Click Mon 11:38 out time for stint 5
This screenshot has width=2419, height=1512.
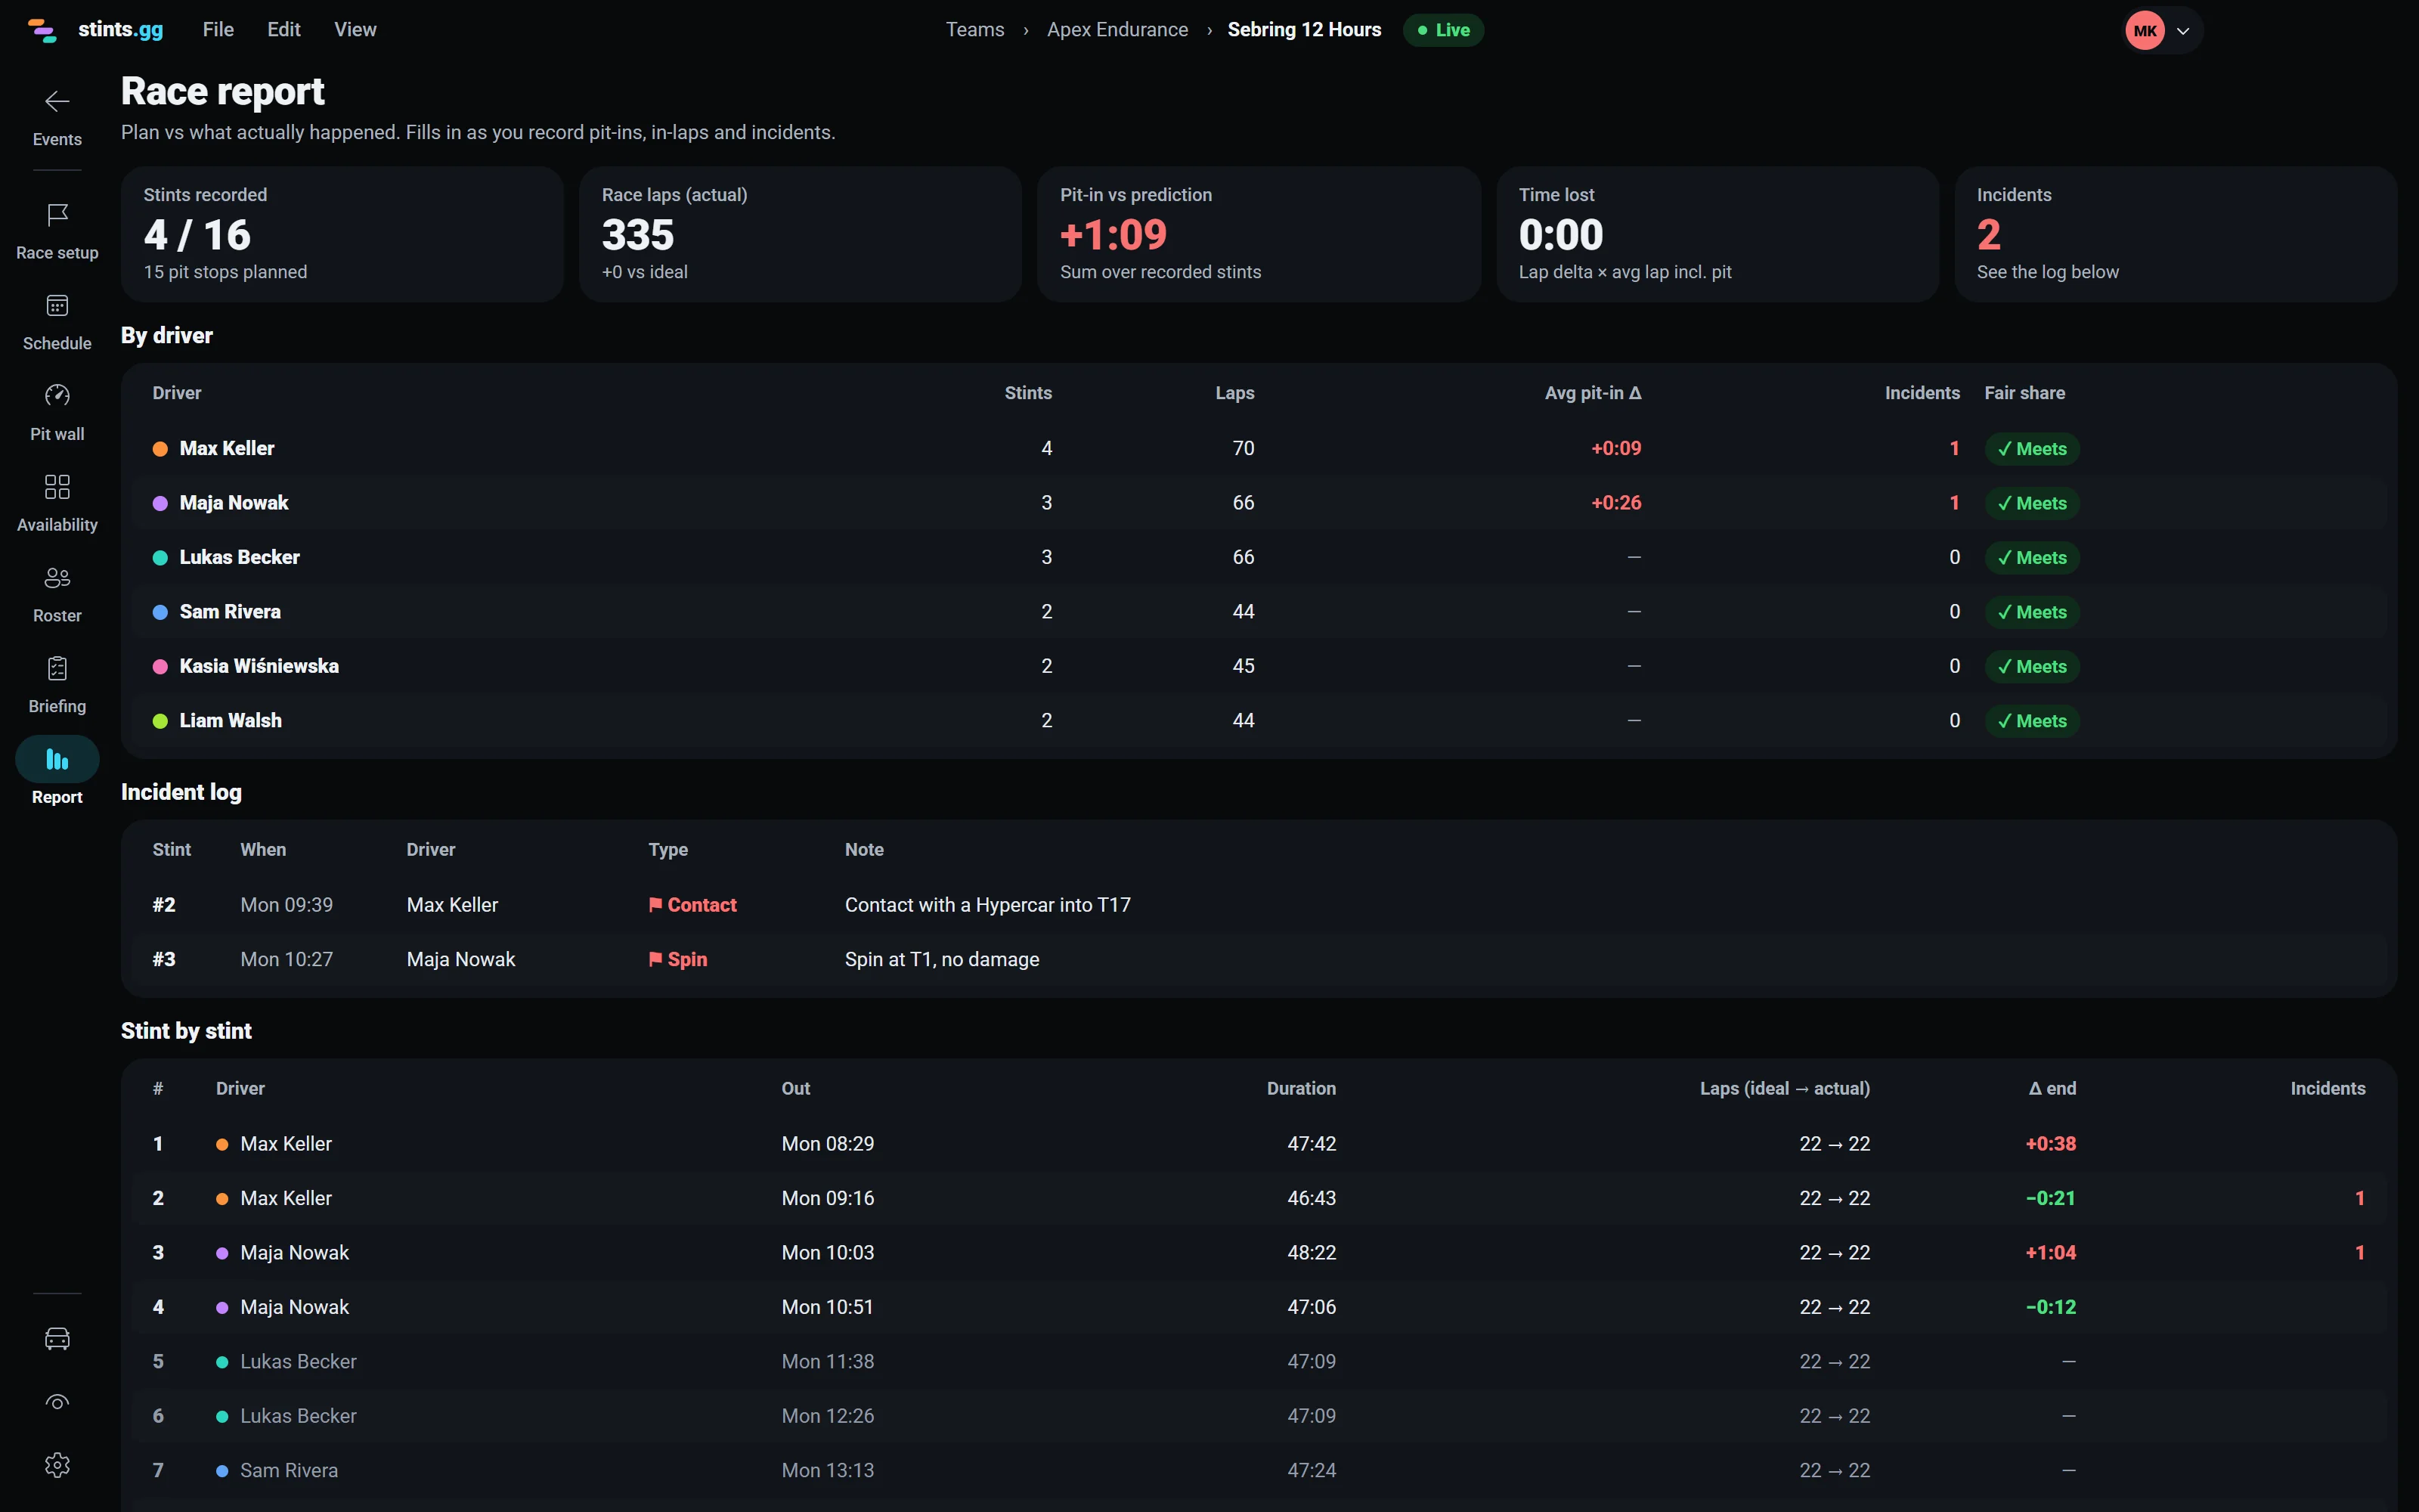[828, 1362]
